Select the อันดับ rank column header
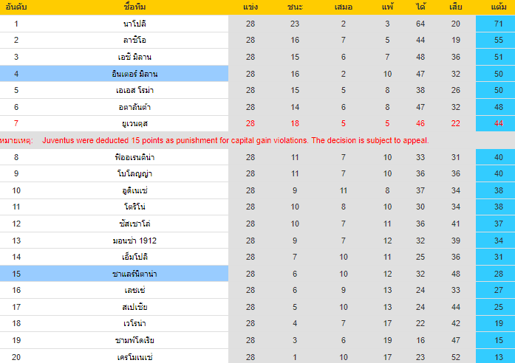The width and height of the screenshot is (515, 363). click(16, 7)
